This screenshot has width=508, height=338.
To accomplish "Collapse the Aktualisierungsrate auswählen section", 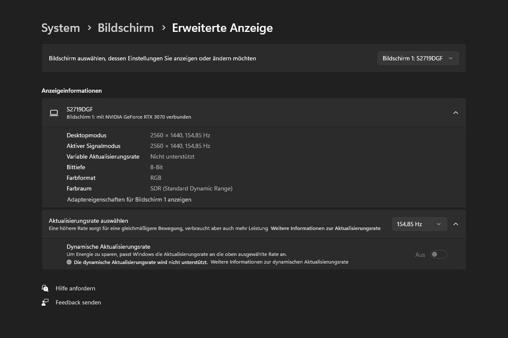I will 455,224.
